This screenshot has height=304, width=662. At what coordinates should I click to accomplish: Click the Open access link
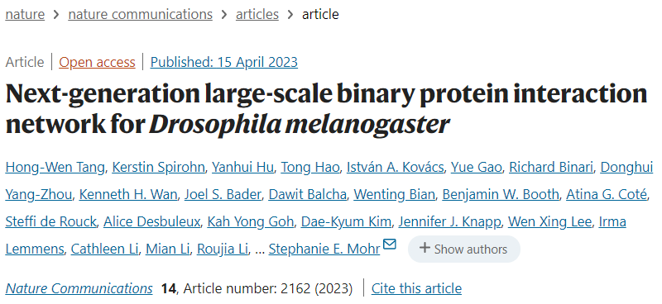[97, 62]
